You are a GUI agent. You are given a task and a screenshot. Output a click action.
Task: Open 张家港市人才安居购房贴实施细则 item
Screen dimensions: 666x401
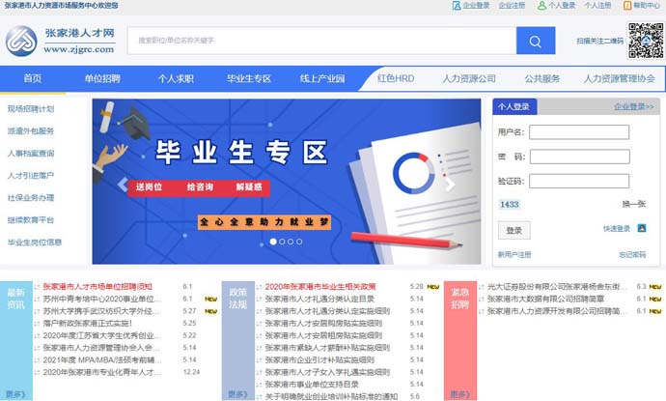(x=323, y=323)
